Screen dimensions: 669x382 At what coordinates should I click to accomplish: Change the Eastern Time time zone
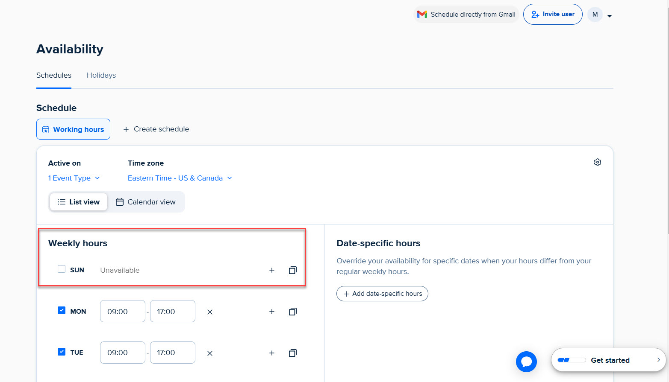click(x=180, y=178)
